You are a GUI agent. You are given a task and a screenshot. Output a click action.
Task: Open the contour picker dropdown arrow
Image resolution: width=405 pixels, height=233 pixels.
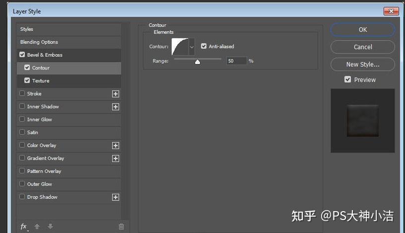192,47
